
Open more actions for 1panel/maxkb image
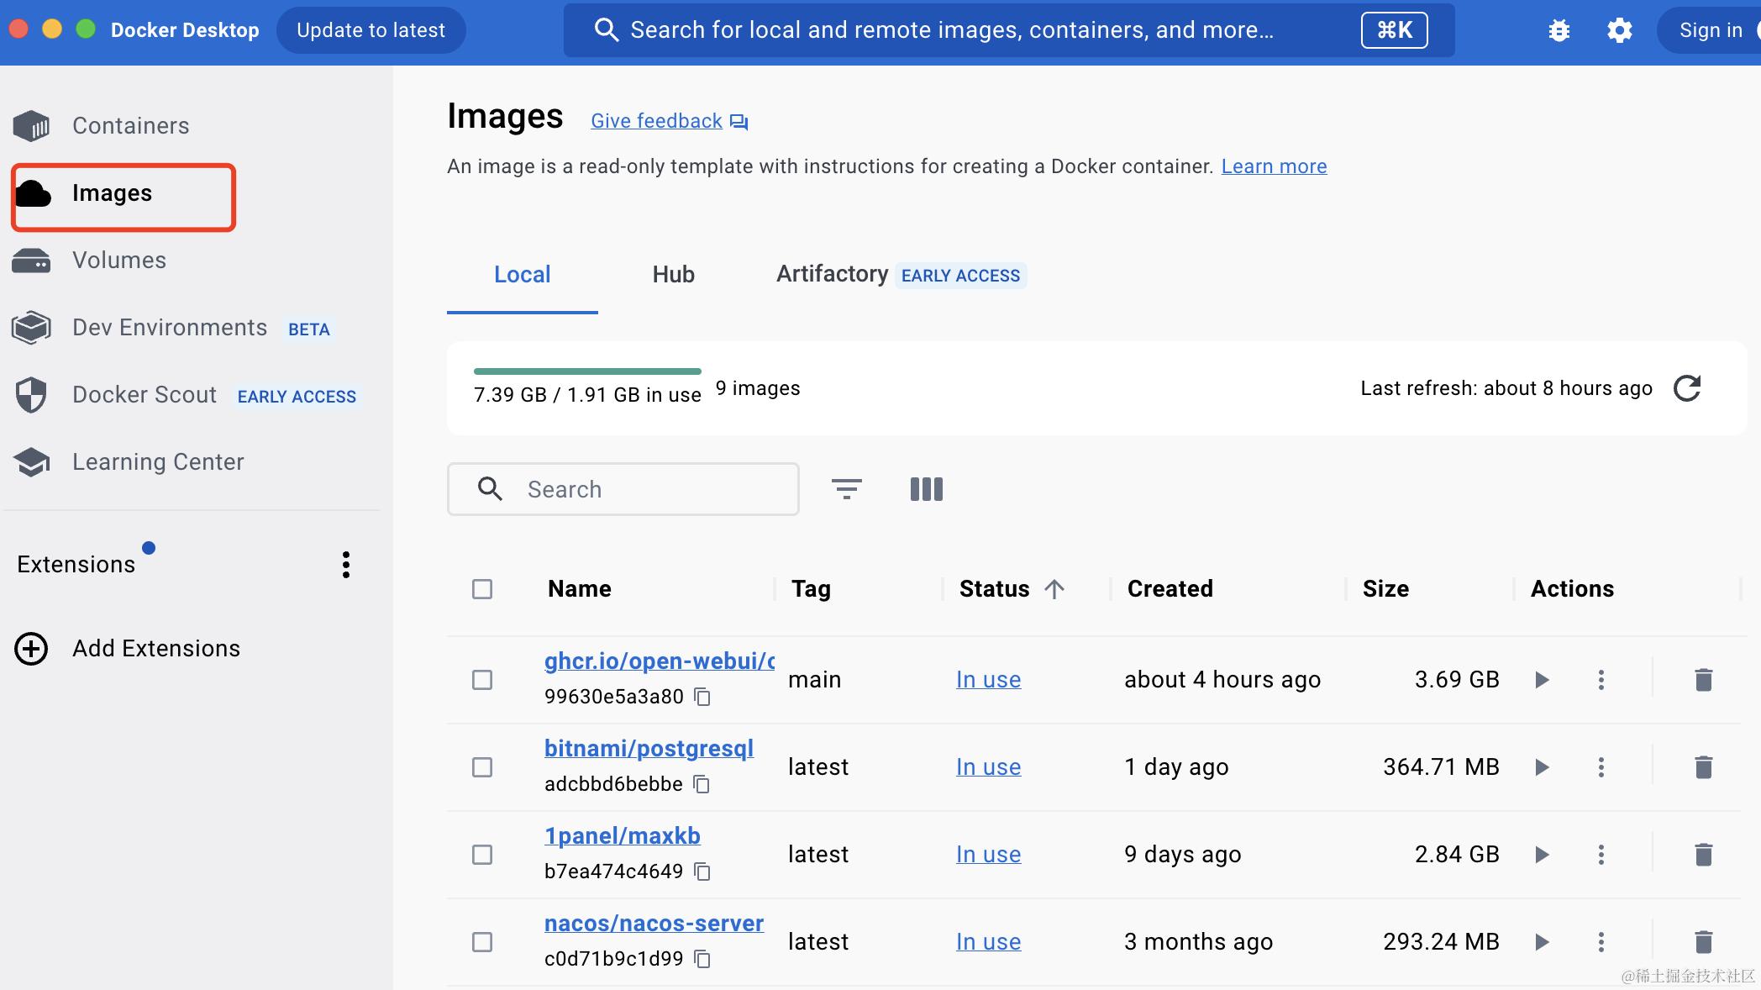[x=1601, y=855]
